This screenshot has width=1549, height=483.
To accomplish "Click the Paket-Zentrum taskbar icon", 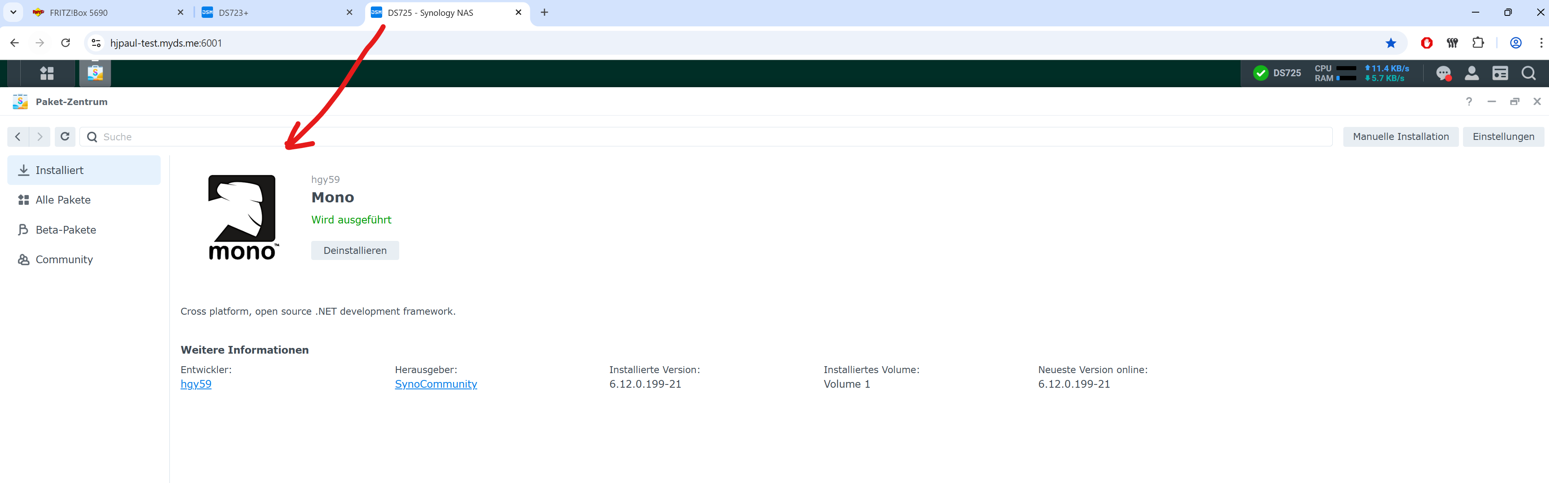I will [95, 73].
